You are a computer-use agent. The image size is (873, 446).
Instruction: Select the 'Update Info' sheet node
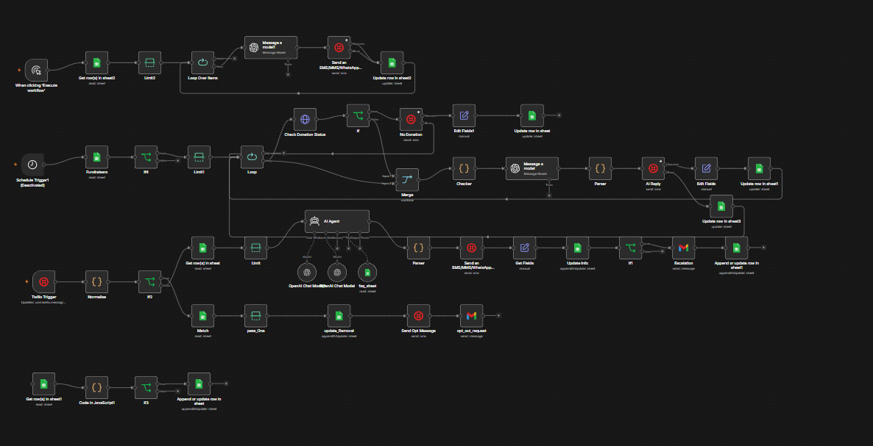577,248
